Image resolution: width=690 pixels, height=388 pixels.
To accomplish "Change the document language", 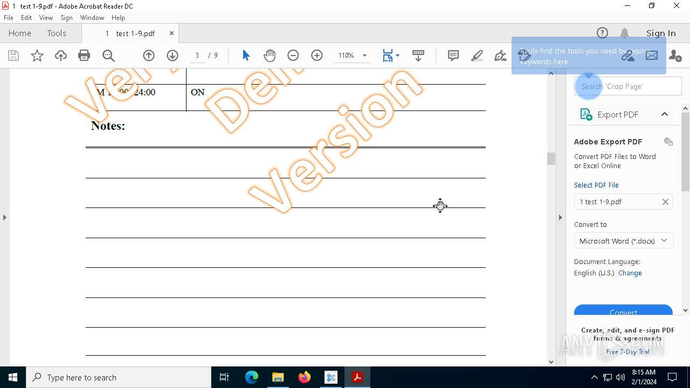I will [630, 273].
